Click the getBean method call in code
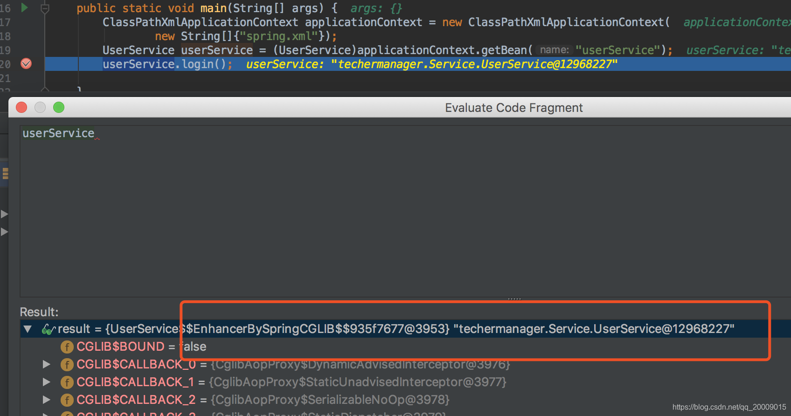 tap(504, 50)
